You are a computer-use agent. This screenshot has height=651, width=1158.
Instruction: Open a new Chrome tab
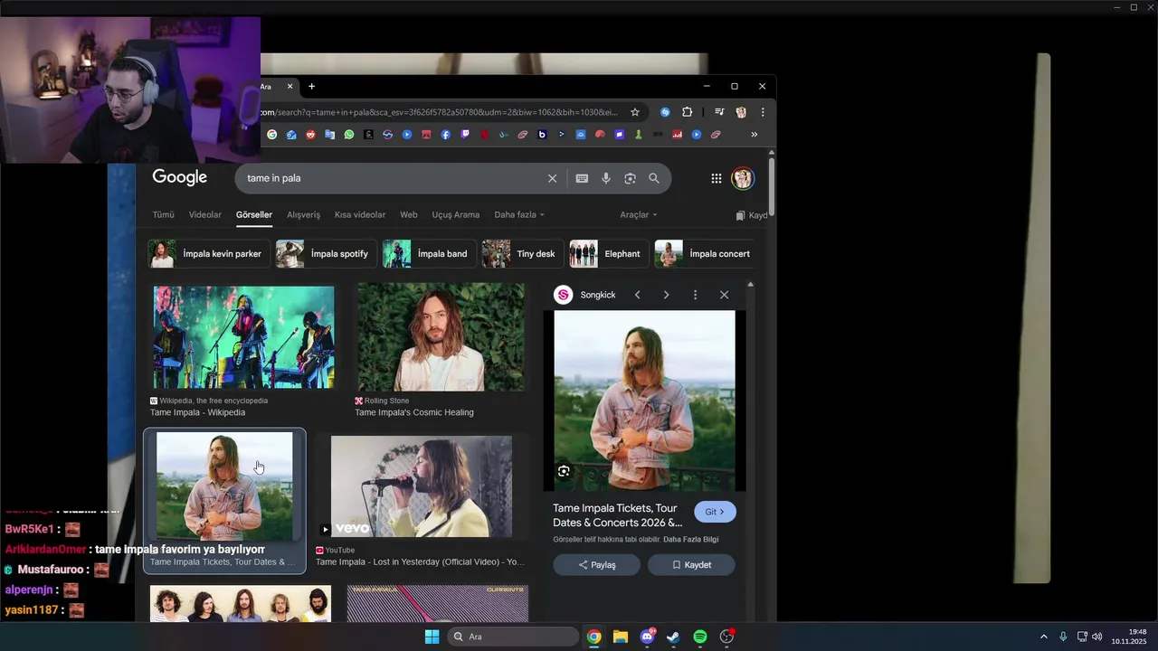pyautogui.click(x=312, y=87)
